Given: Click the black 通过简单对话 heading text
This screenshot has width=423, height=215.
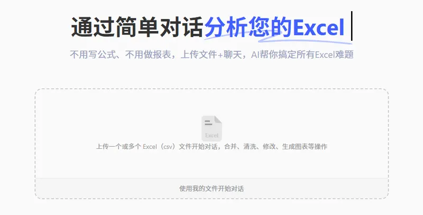Looking at the screenshot, I should [x=137, y=27].
